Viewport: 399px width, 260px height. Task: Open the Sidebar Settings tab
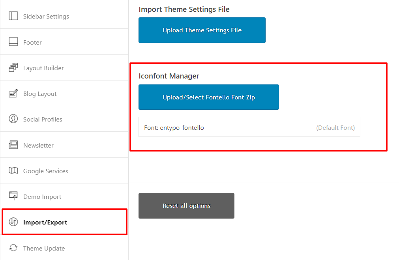(x=46, y=17)
